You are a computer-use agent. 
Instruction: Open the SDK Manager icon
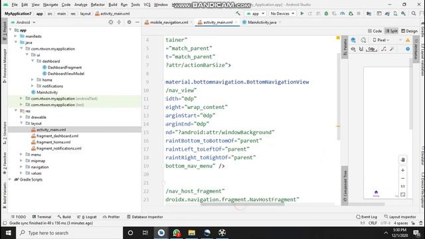pyautogui.click(x=404, y=13)
